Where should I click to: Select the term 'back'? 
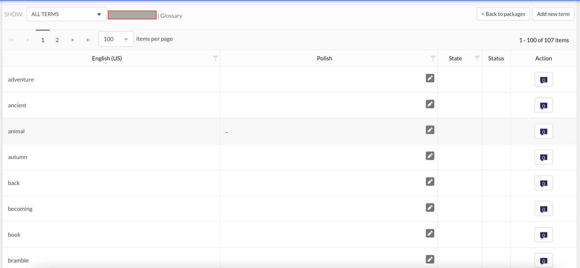pyautogui.click(x=14, y=183)
